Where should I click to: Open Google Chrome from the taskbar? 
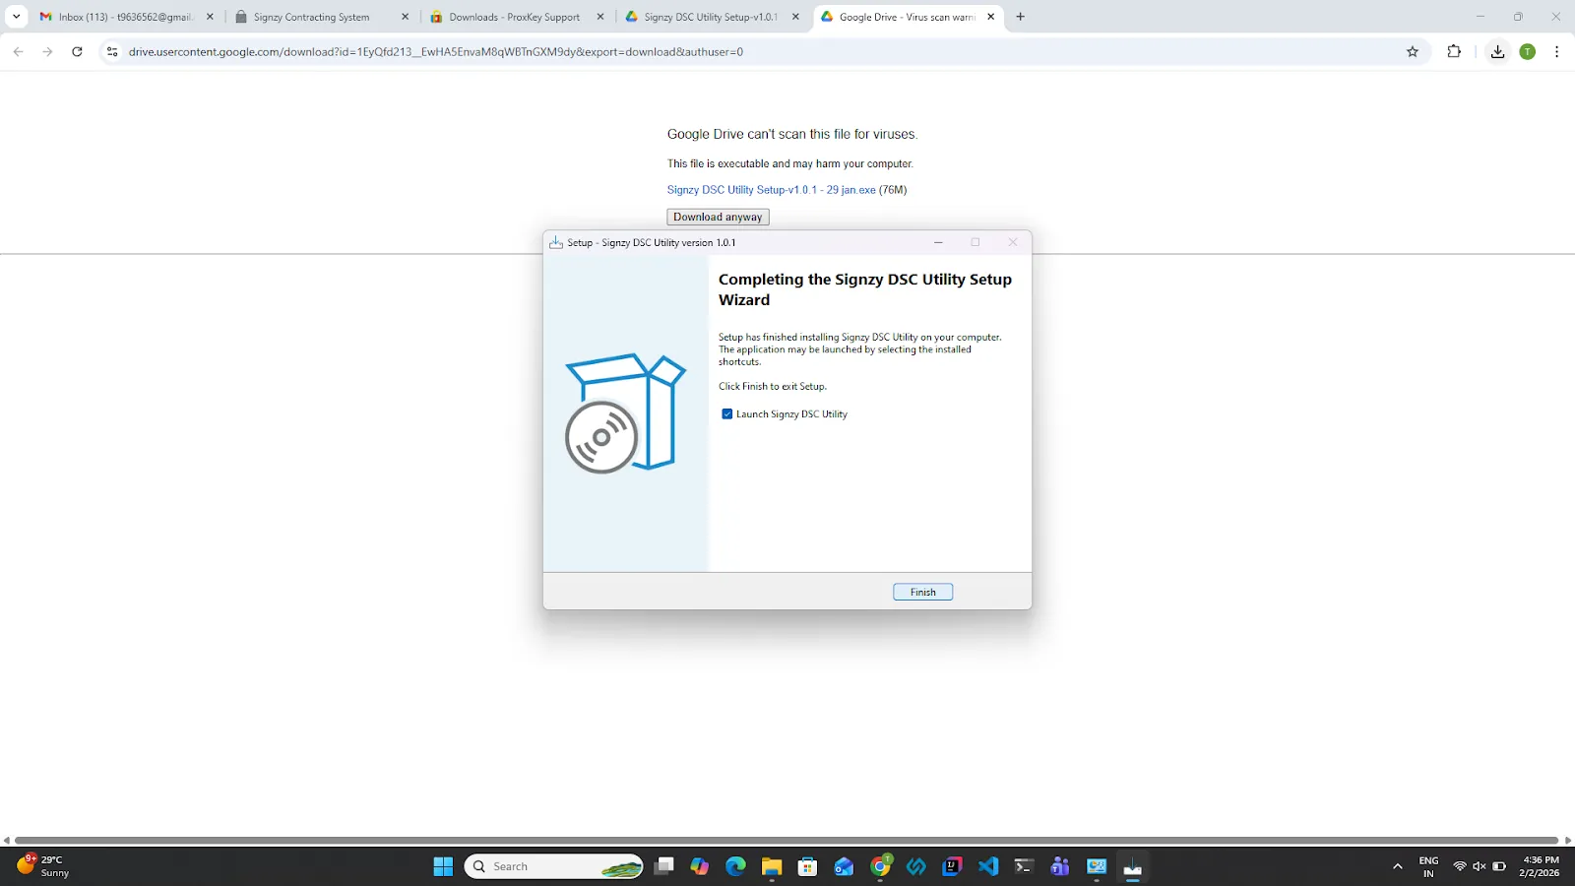click(x=880, y=866)
